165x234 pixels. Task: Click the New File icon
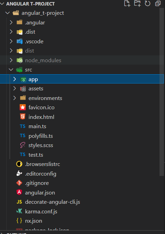[x=127, y=3]
